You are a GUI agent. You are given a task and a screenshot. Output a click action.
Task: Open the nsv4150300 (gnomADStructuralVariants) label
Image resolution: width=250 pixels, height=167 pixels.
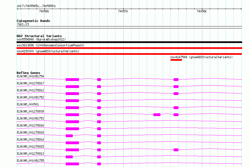pyautogui.click(x=48, y=51)
